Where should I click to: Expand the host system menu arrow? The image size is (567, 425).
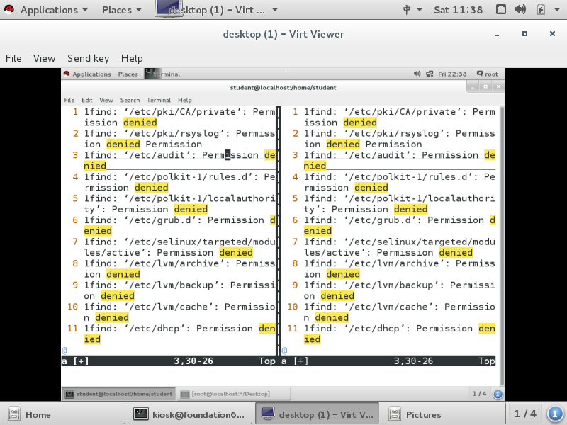557,10
